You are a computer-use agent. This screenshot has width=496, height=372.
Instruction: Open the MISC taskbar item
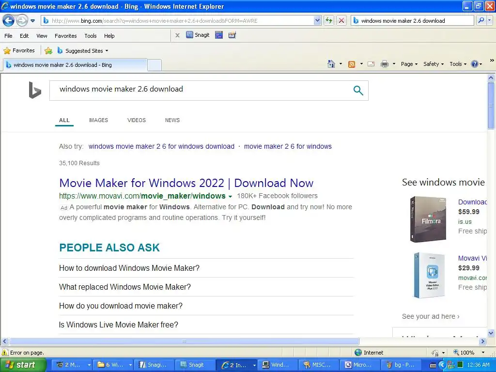(x=318, y=365)
